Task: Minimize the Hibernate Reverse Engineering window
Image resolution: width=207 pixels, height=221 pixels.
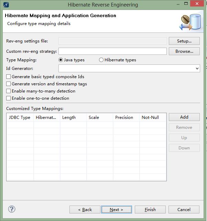Action: 178,4
